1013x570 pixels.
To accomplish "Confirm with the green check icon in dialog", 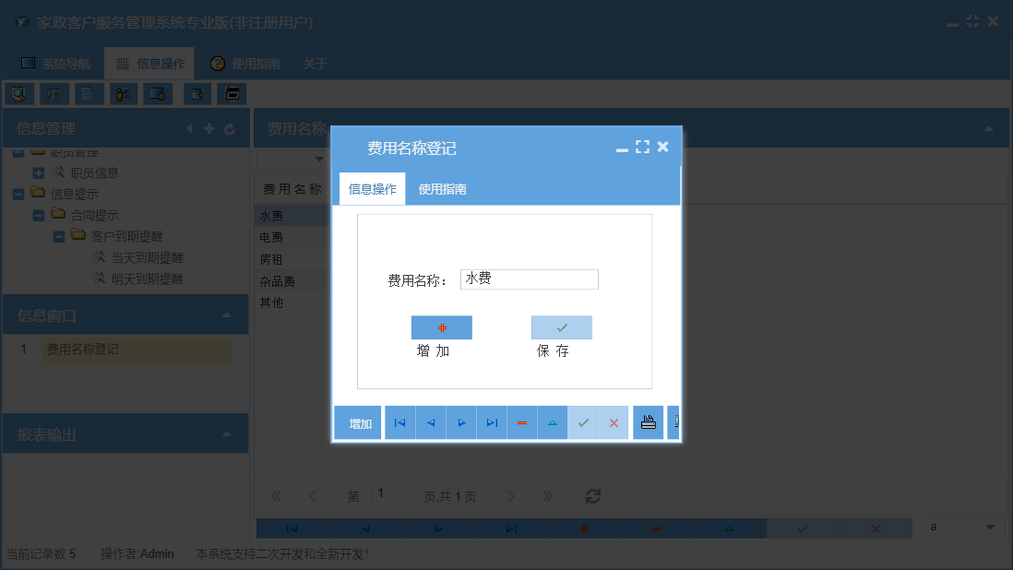I will tap(582, 422).
